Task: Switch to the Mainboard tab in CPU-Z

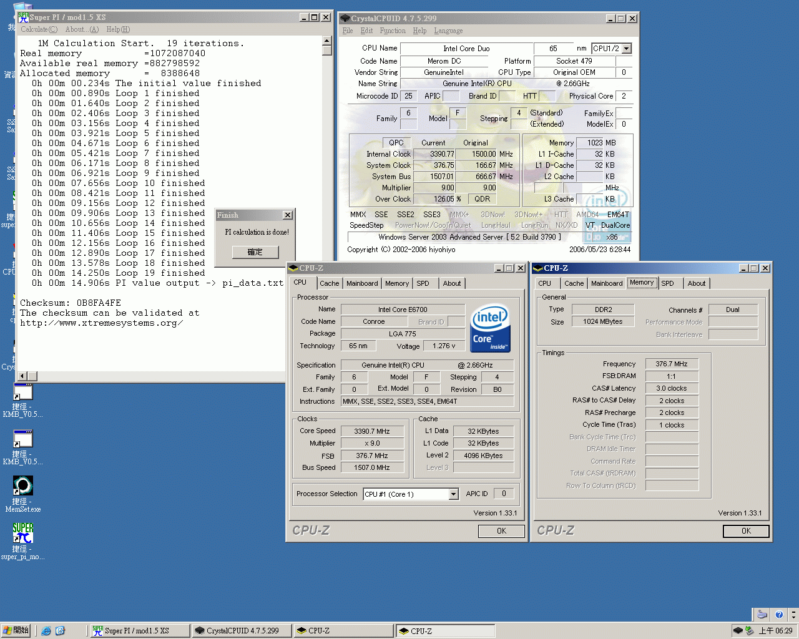Action: coord(362,283)
